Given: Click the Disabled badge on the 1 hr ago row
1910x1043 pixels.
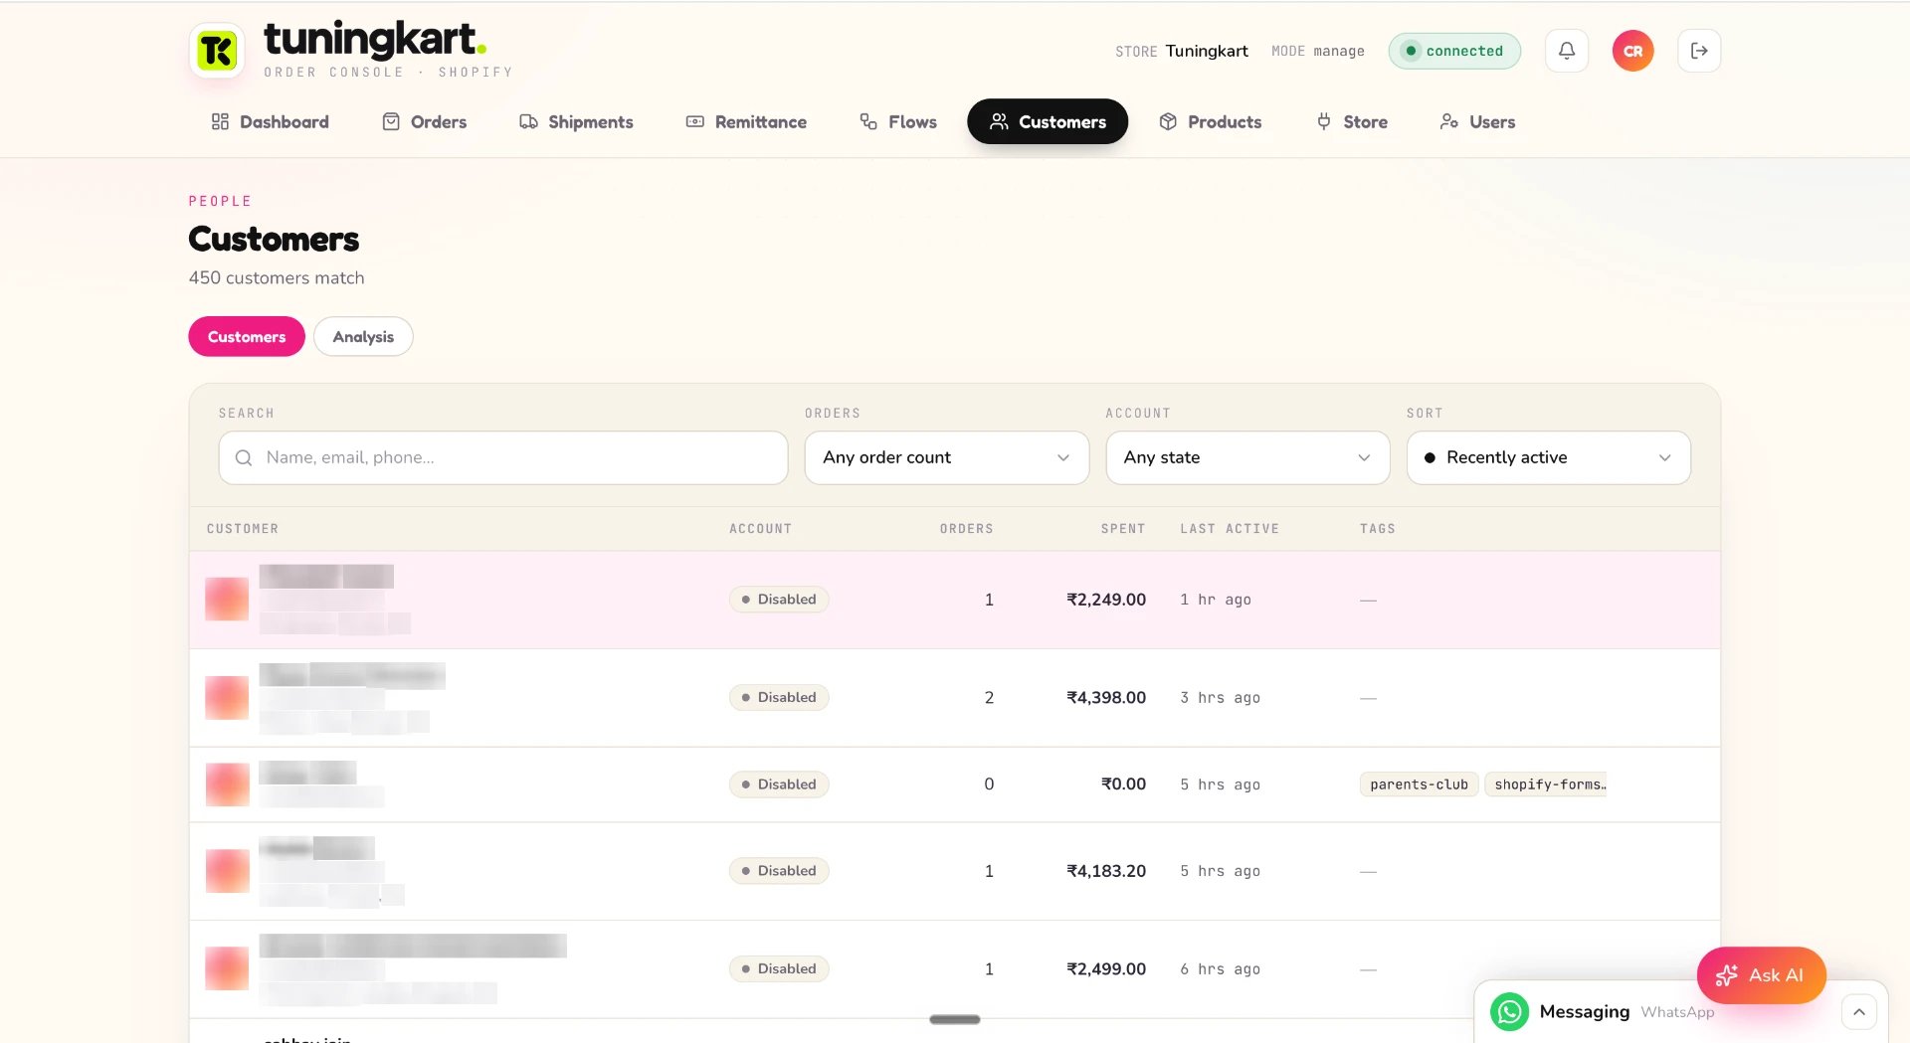Looking at the screenshot, I should (779, 600).
